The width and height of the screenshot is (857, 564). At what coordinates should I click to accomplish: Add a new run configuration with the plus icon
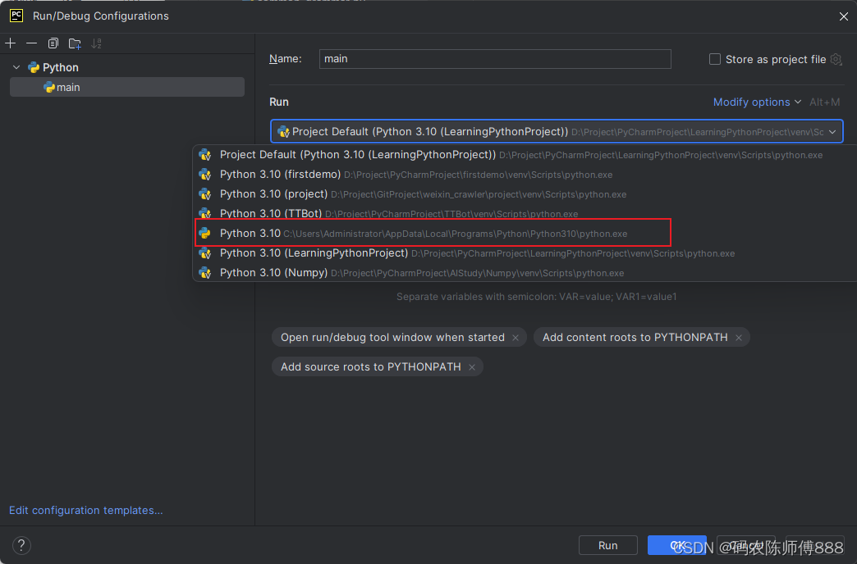click(x=11, y=43)
